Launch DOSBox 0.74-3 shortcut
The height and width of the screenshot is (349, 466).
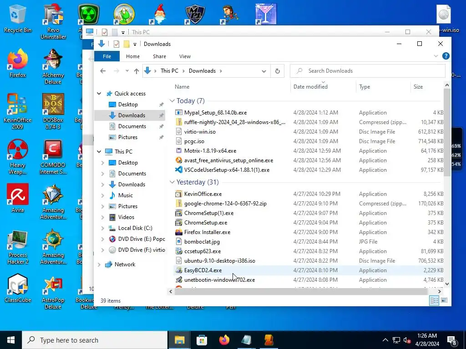pyautogui.click(x=53, y=111)
